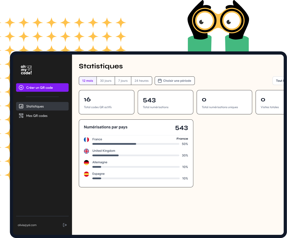Click the calendar icon in period picker
This screenshot has width=287, height=238.
point(160,81)
